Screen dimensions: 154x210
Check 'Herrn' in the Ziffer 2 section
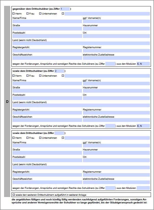click(x=14, y=76)
